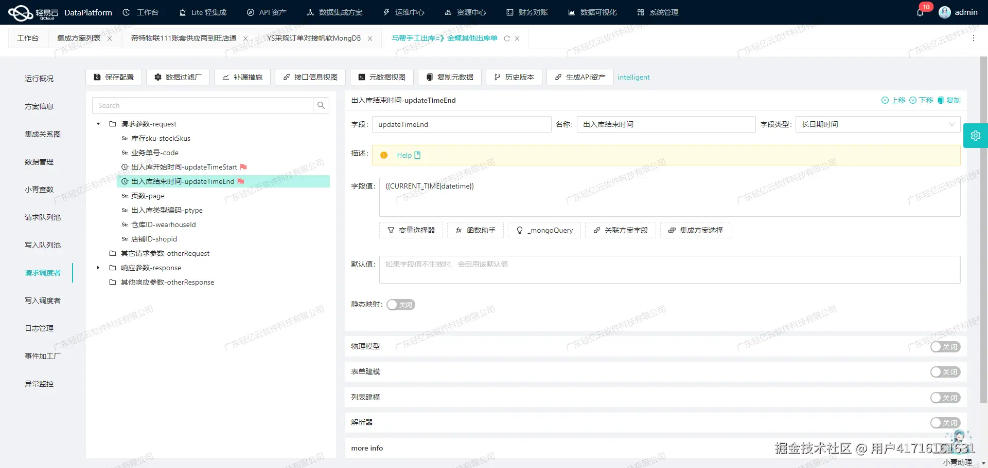This screenshot has height=468, width=988.
Task: Collapse the 请求参数-request tree node
Action: click(98, 124)
